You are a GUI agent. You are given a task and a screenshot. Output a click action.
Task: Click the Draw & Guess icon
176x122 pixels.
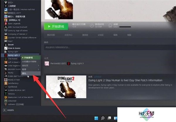coord(6,48)
